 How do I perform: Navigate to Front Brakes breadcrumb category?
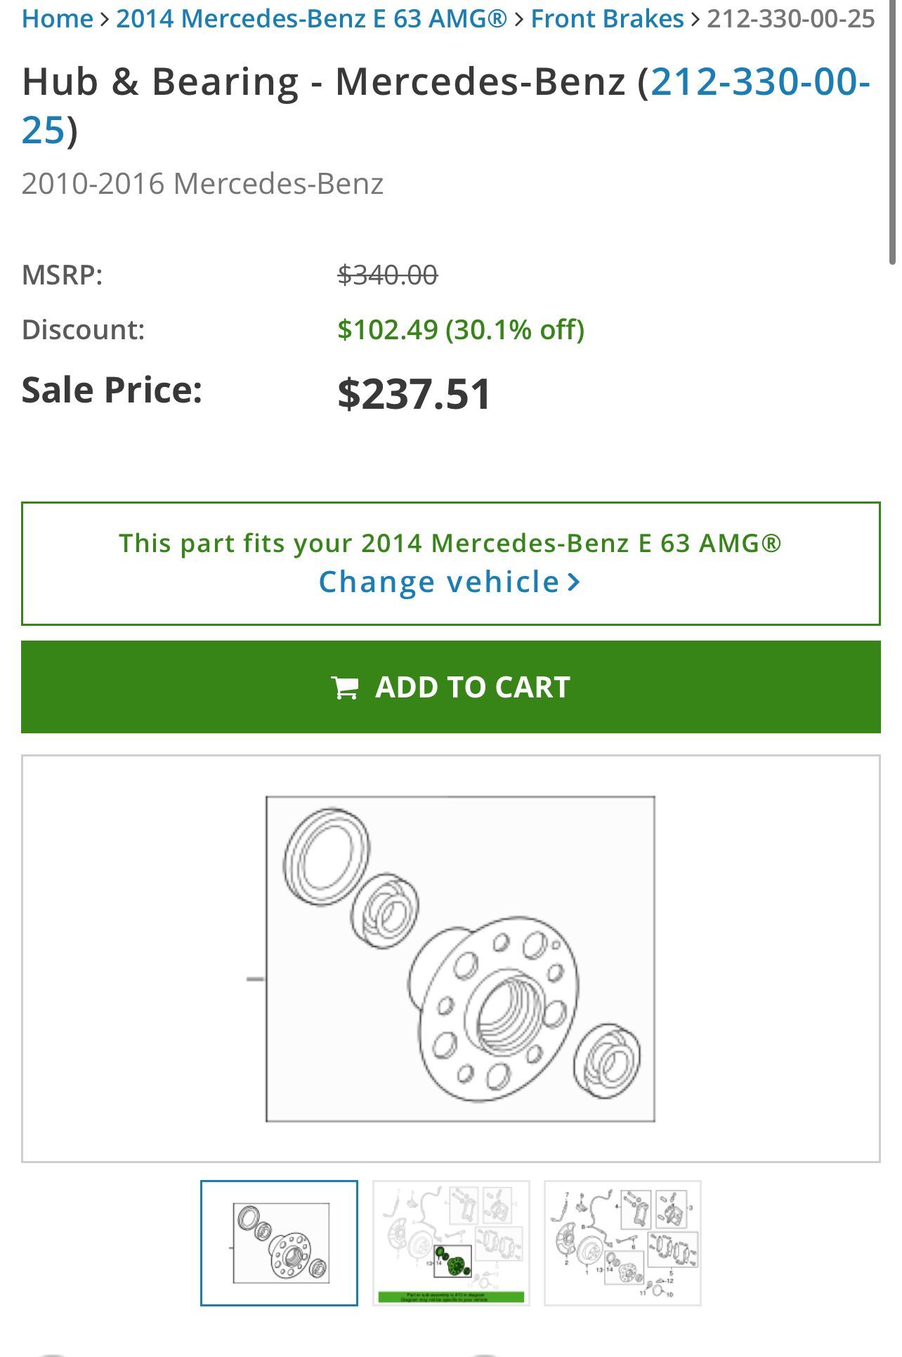pos(607,19)
